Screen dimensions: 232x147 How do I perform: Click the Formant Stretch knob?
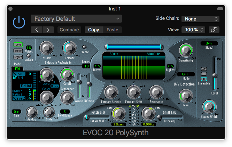(x=111, y=92)
